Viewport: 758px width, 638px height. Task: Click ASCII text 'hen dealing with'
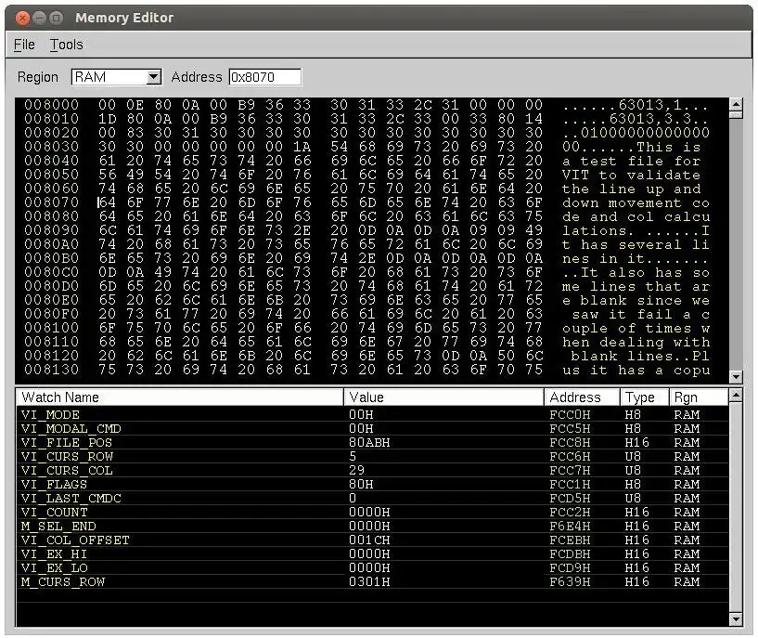[636, 342]
